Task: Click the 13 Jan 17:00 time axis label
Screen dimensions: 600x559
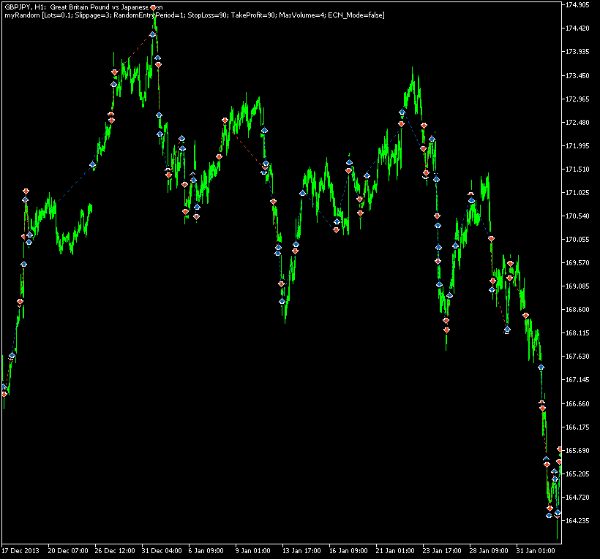Action: tap(303, 550)
